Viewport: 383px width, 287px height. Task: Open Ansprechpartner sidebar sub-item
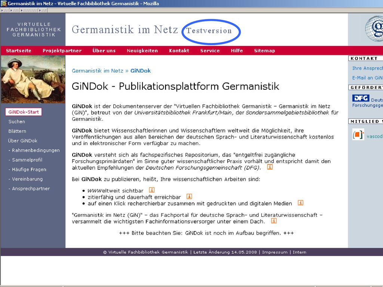point(29,189)
